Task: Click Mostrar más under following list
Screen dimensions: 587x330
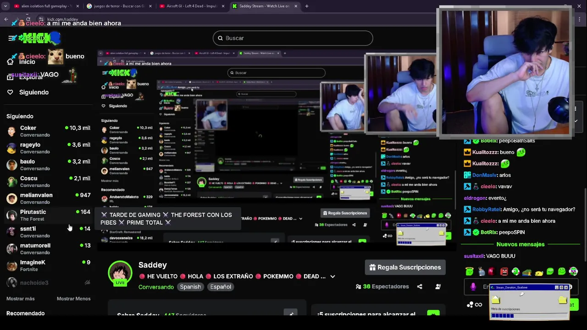Action: [21, 299]
